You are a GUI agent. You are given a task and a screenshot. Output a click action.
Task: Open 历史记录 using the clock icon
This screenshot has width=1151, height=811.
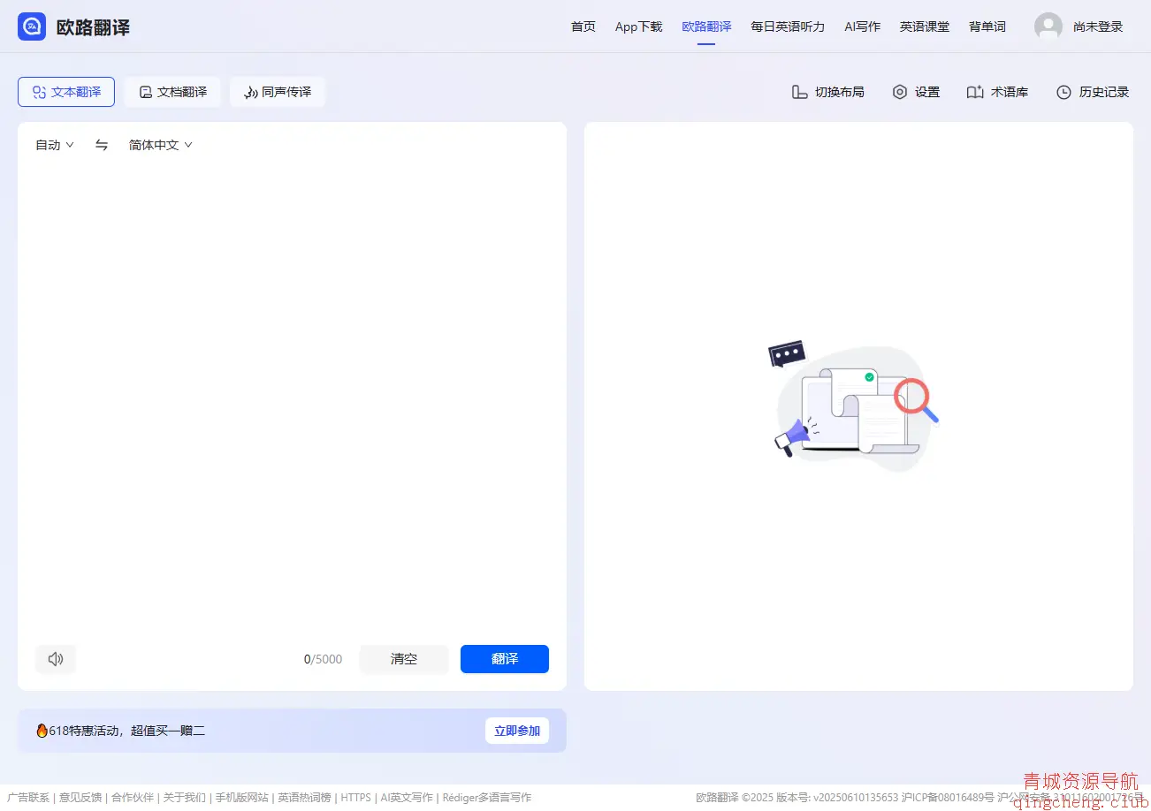tap(1063, 91)
